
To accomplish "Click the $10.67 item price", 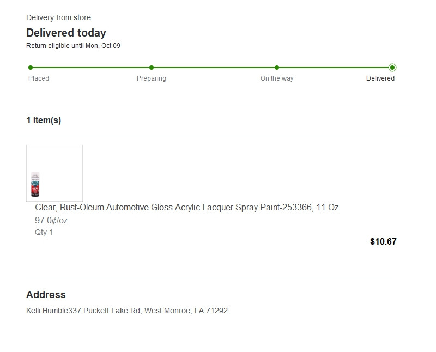I will click(x=383, y=241).
